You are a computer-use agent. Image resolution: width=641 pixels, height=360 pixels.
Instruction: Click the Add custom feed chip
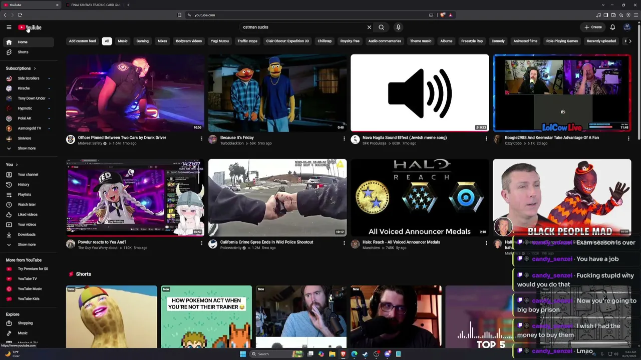pyautogui.click(x=82, y=41)
